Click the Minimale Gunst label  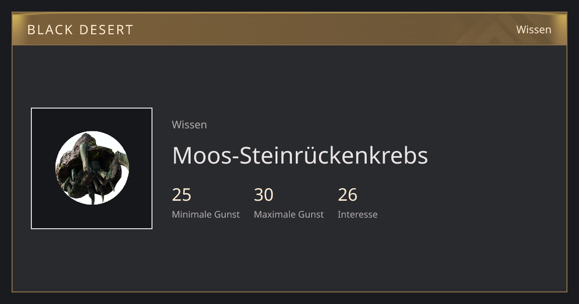206,214
